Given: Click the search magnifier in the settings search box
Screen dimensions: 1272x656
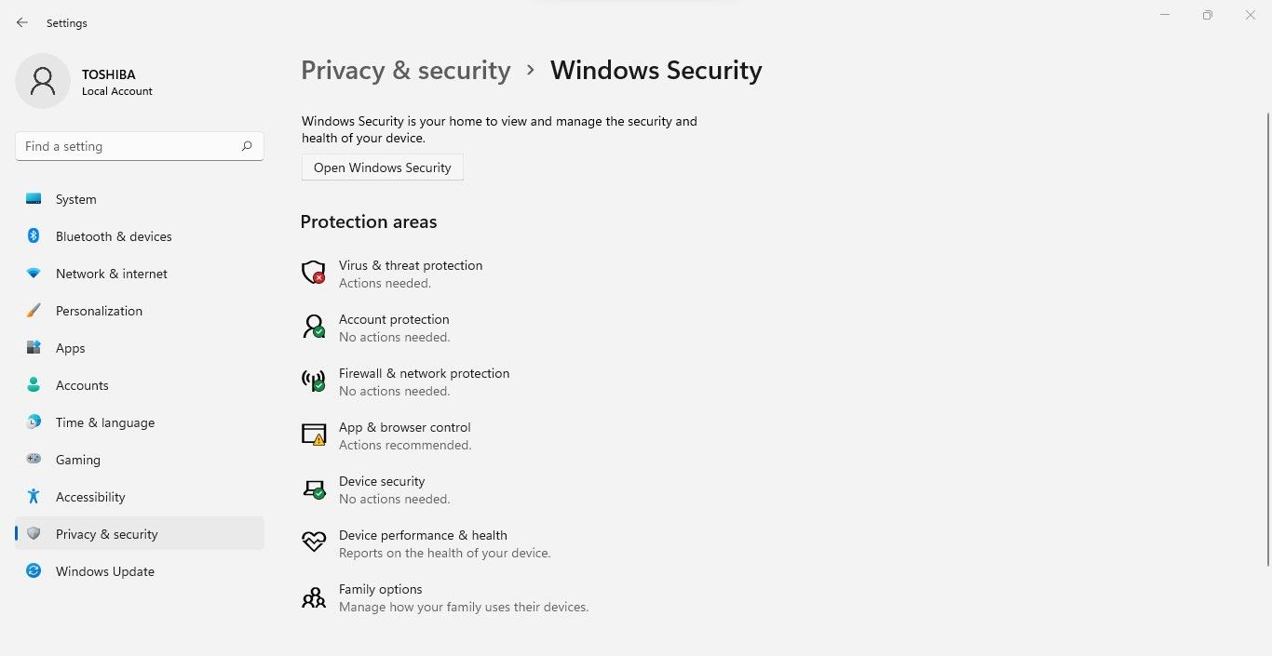Looking at the screenshot, I should tap(247, 146).
